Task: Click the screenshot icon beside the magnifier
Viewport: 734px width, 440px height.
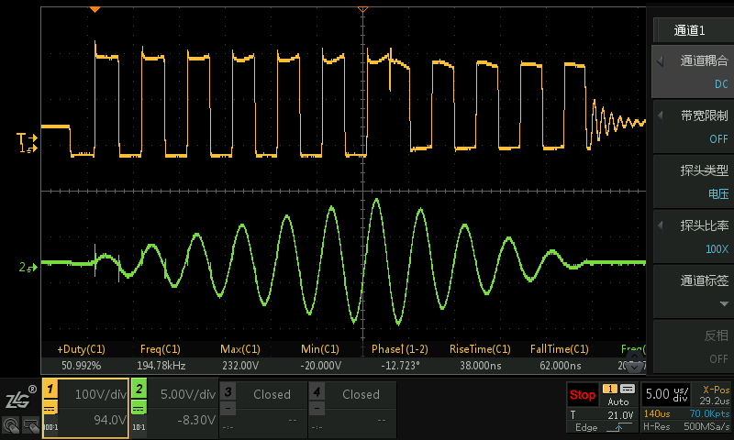Action: coord(30,425)
